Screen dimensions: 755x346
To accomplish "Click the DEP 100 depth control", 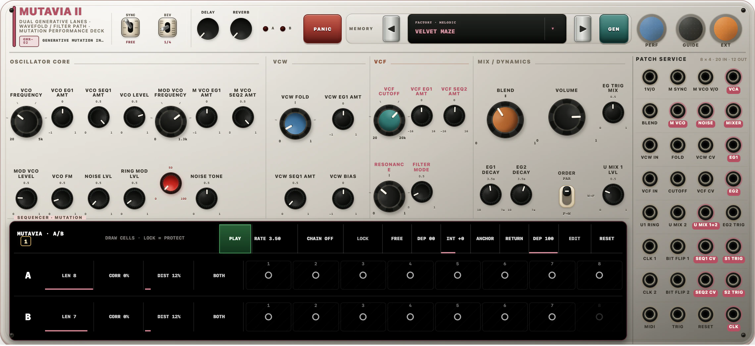I will [543, 238].
